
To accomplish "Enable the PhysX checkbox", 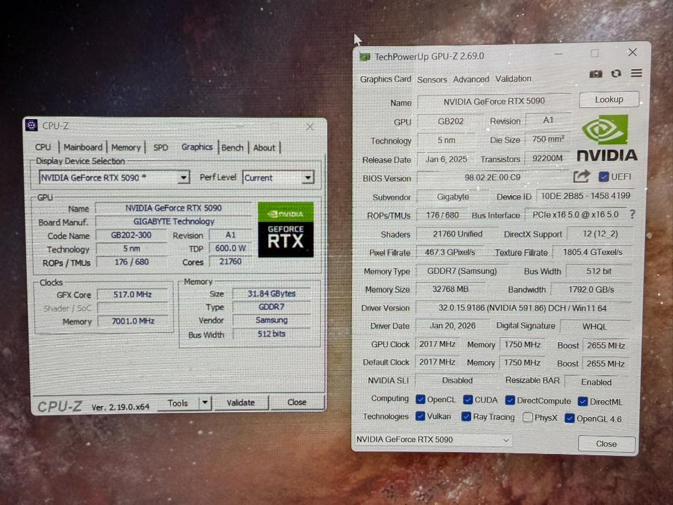I will click(528, 417).
